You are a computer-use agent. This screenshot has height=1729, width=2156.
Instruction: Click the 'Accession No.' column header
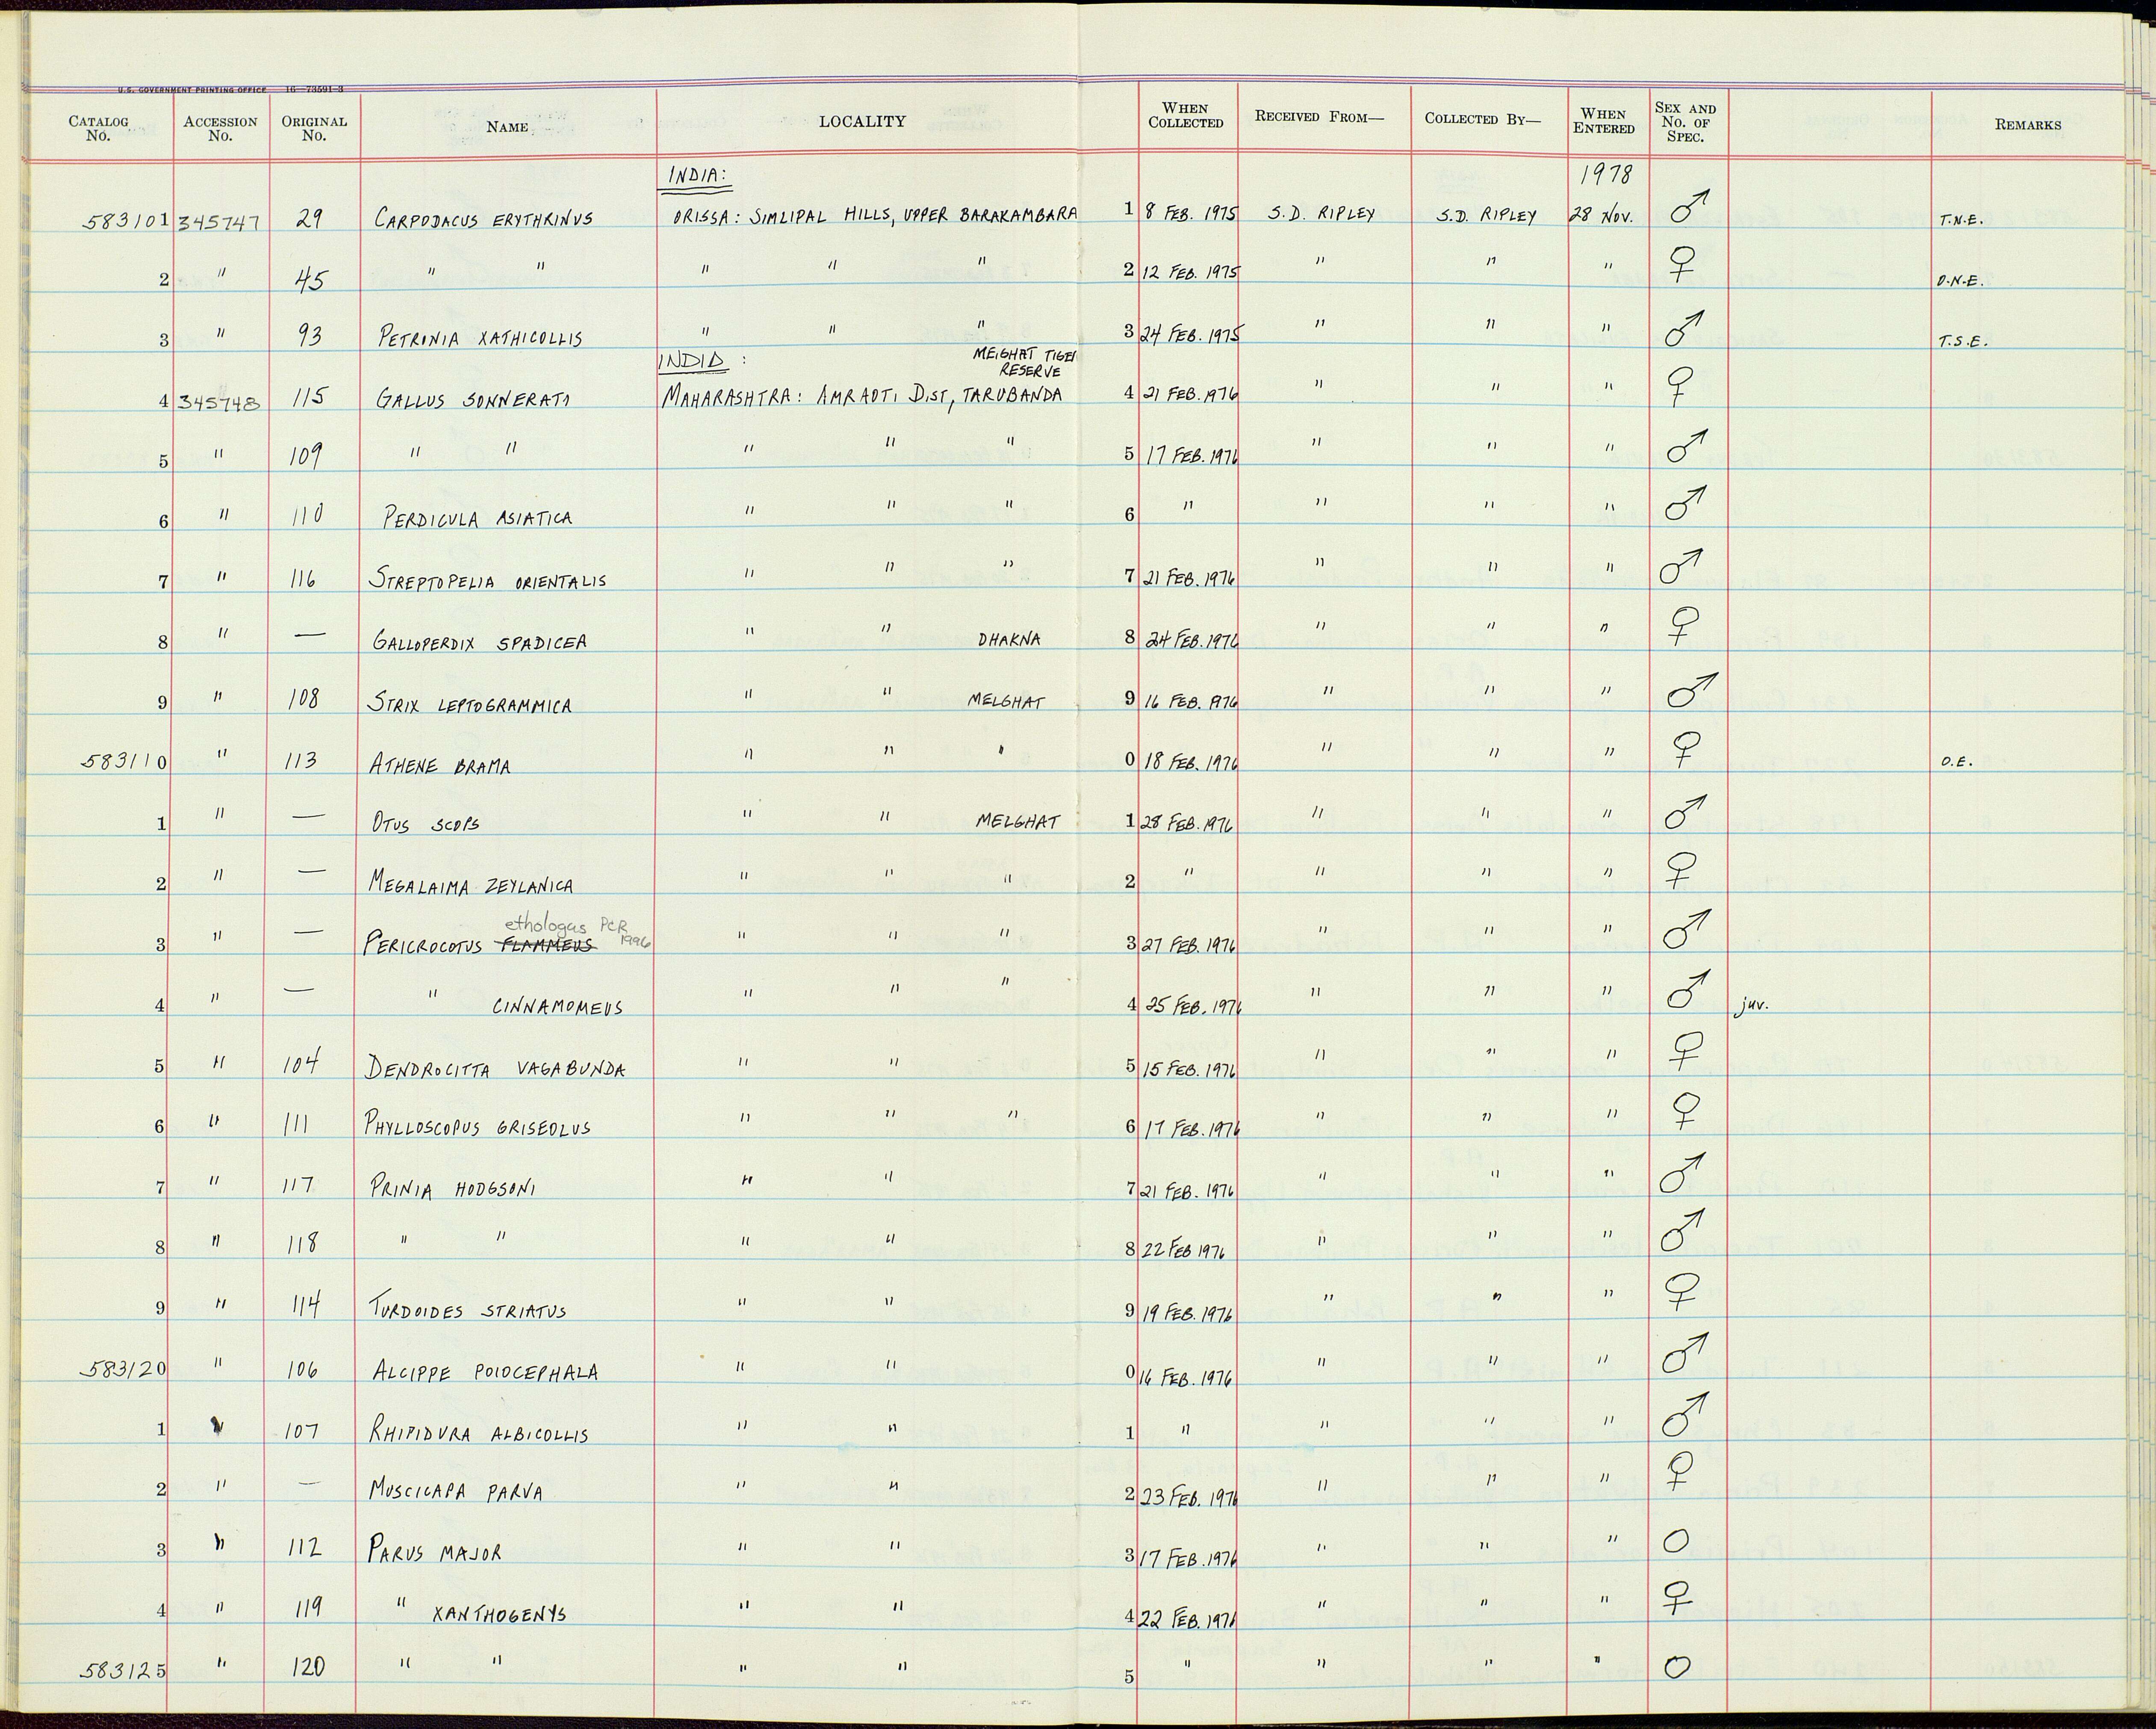click(x=220, y=128)
